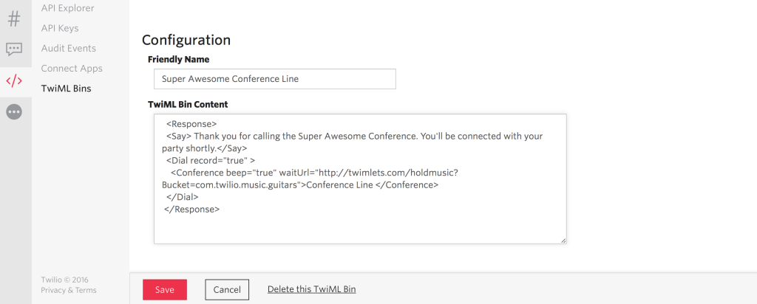Click the Friendly Name field label

(178, 59)
